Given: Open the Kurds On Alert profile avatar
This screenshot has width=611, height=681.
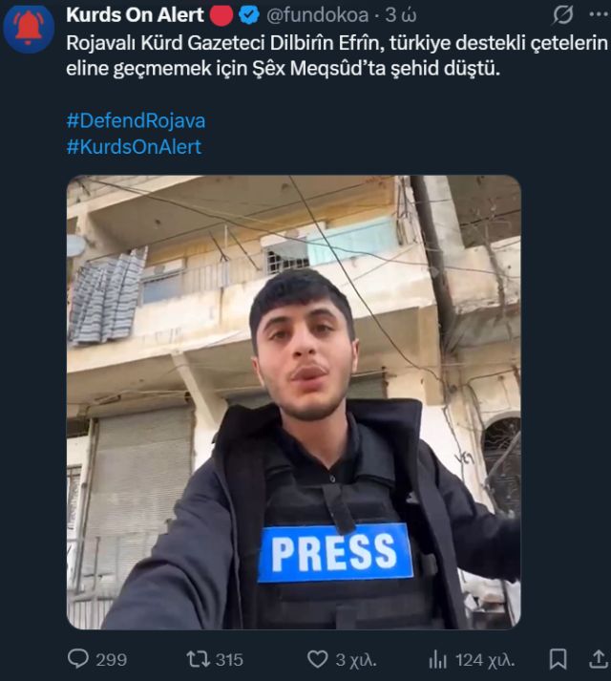Looking at the screenshot, I should pyautogui.click(x=28, y=29).
